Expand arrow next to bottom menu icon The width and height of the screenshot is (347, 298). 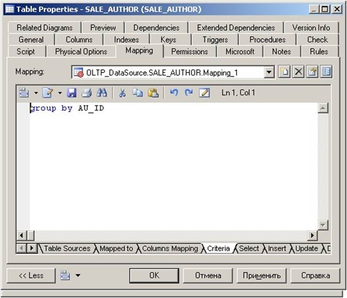pos(78,275)
